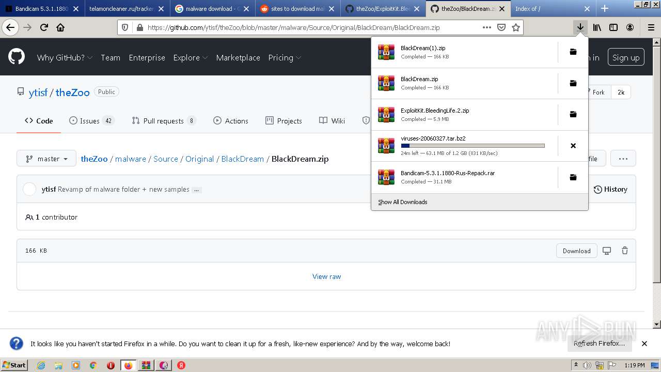Dismiss the Firefox refresh notification bar
The height and width of the screenshot is (372, 661).
tap(644, 344)
